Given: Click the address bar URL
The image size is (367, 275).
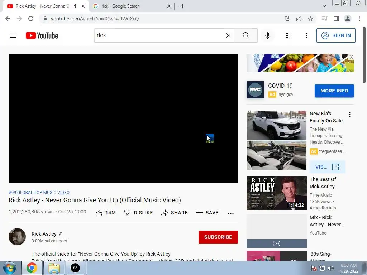Looking at the screenshot, I should [x=95, y=19].
